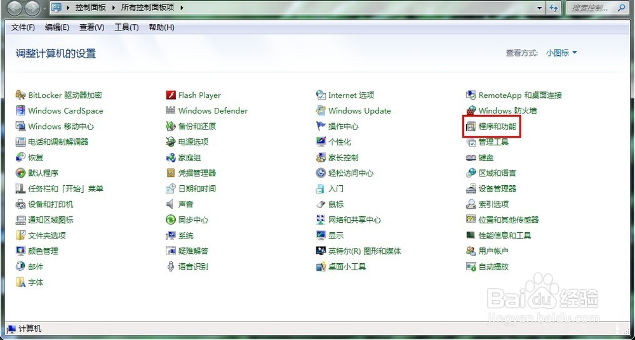Open the Windows Defender icon
635x340 pixels.
pyautogui.click(x=171, y=110)
